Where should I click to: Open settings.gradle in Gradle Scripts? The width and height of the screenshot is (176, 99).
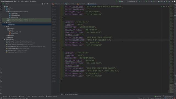pos(12,50)
